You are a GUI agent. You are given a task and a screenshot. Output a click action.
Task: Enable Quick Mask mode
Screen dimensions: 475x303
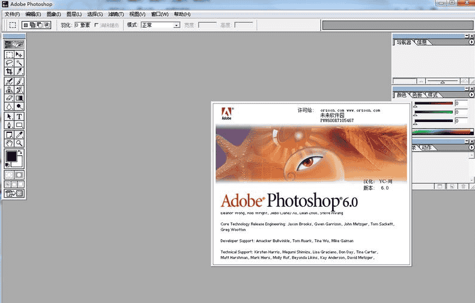click(19, 174)
